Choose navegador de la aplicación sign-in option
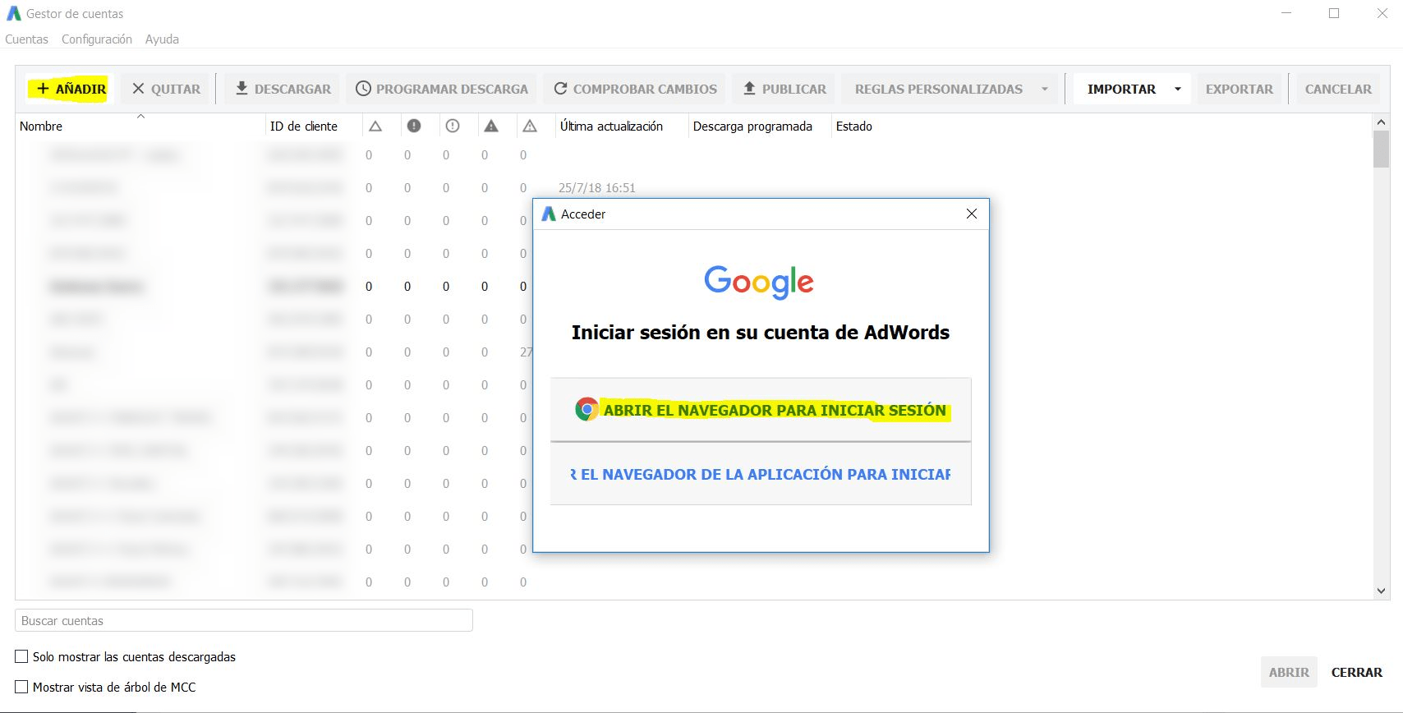 (761, 474)
